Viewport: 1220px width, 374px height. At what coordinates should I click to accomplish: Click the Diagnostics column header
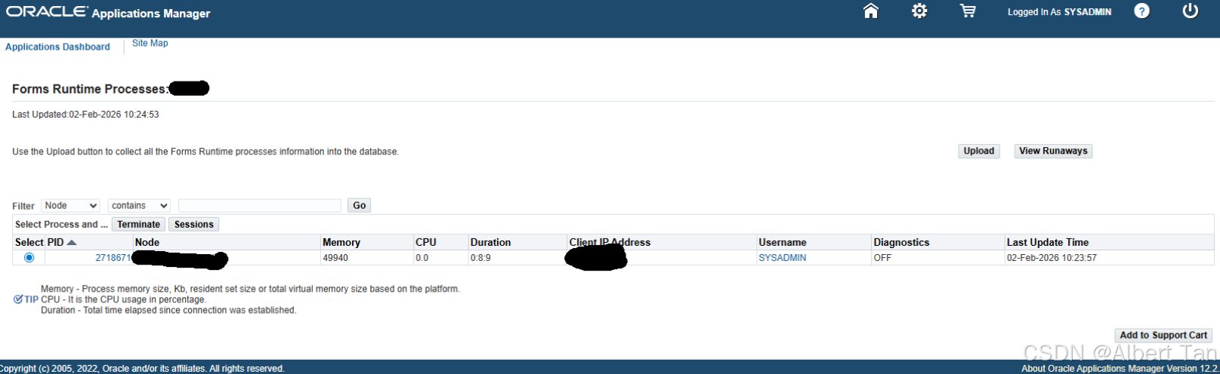(901, 242)
